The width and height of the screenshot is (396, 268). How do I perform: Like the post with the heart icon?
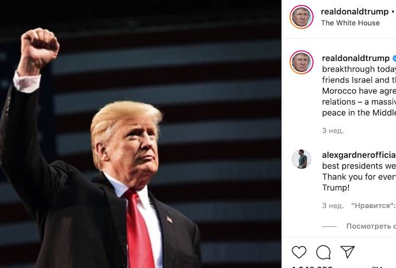tap(299, 252)
